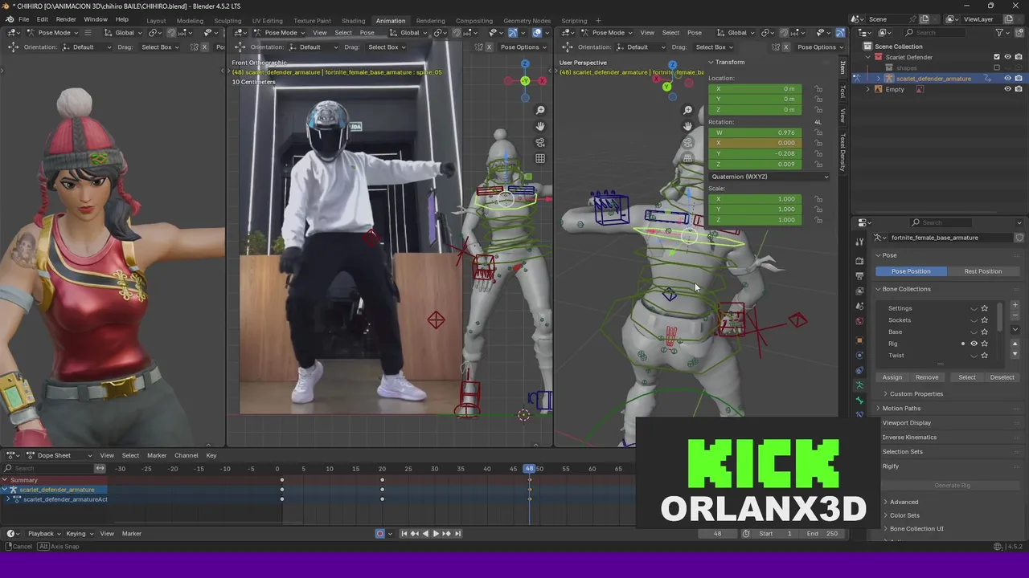
Task: Toggle Scarlet Defender collection exclude checkbox
Action: click(997, 57)
